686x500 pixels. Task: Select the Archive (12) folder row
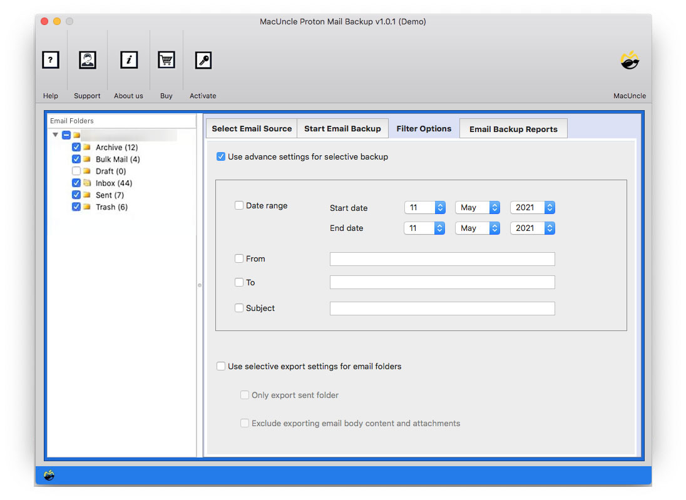[x=117, y=147]
